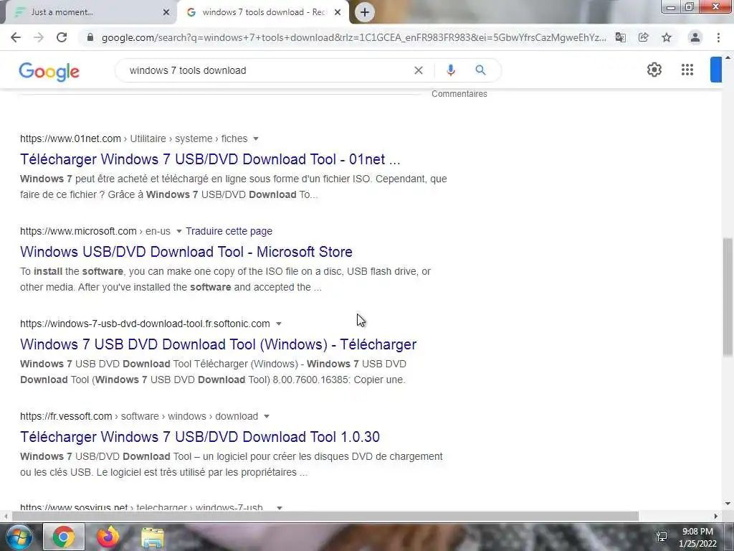Bookmark this page with the star
Screen dimensions: 734x551
pos(667,37)
